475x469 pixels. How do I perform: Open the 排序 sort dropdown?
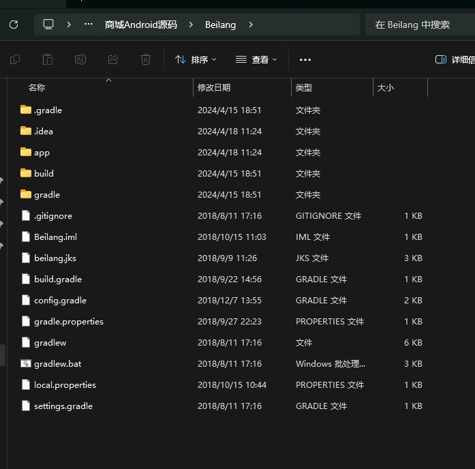pyautogui.click(x=196, y=60)
